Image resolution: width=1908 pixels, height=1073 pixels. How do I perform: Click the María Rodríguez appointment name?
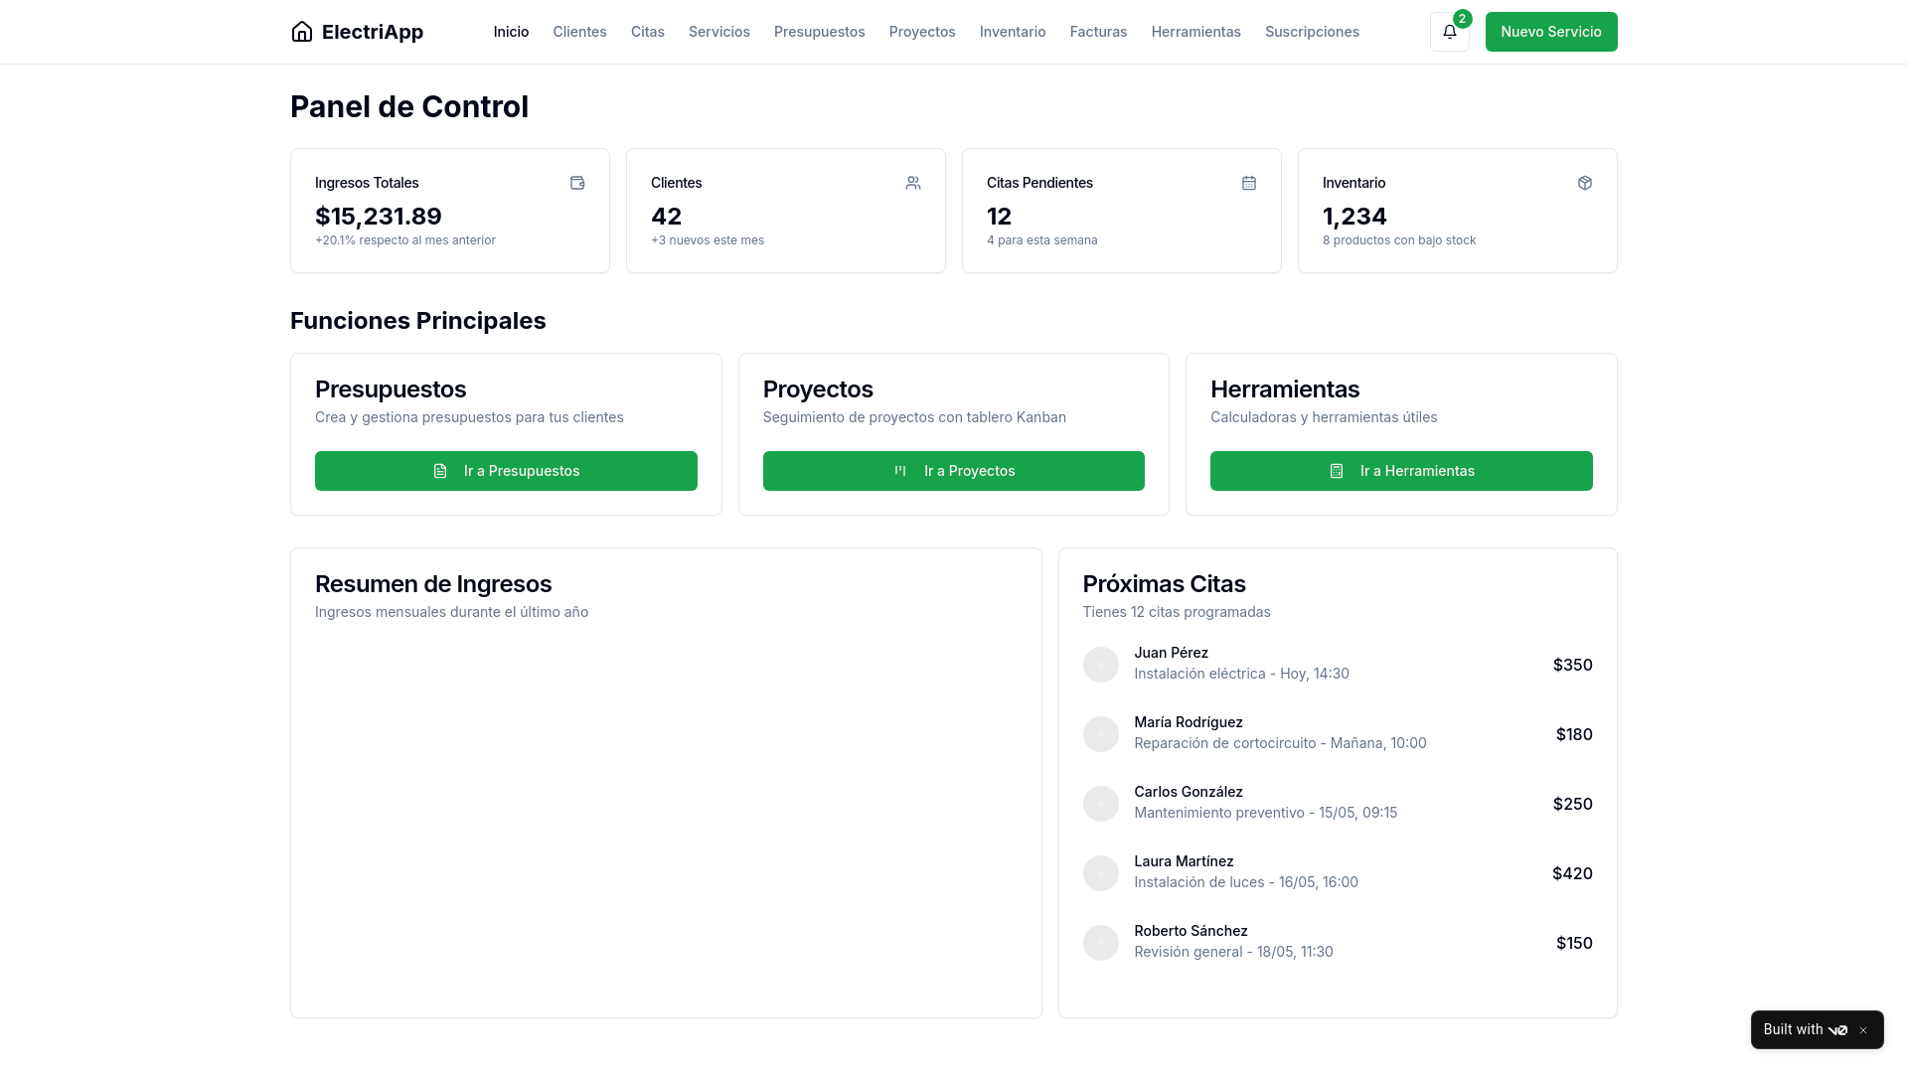click(1189, 722)
